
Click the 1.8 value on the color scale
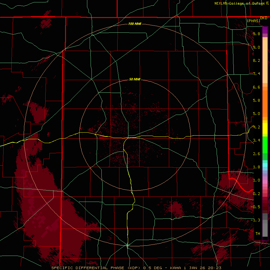tap(256, 167)
